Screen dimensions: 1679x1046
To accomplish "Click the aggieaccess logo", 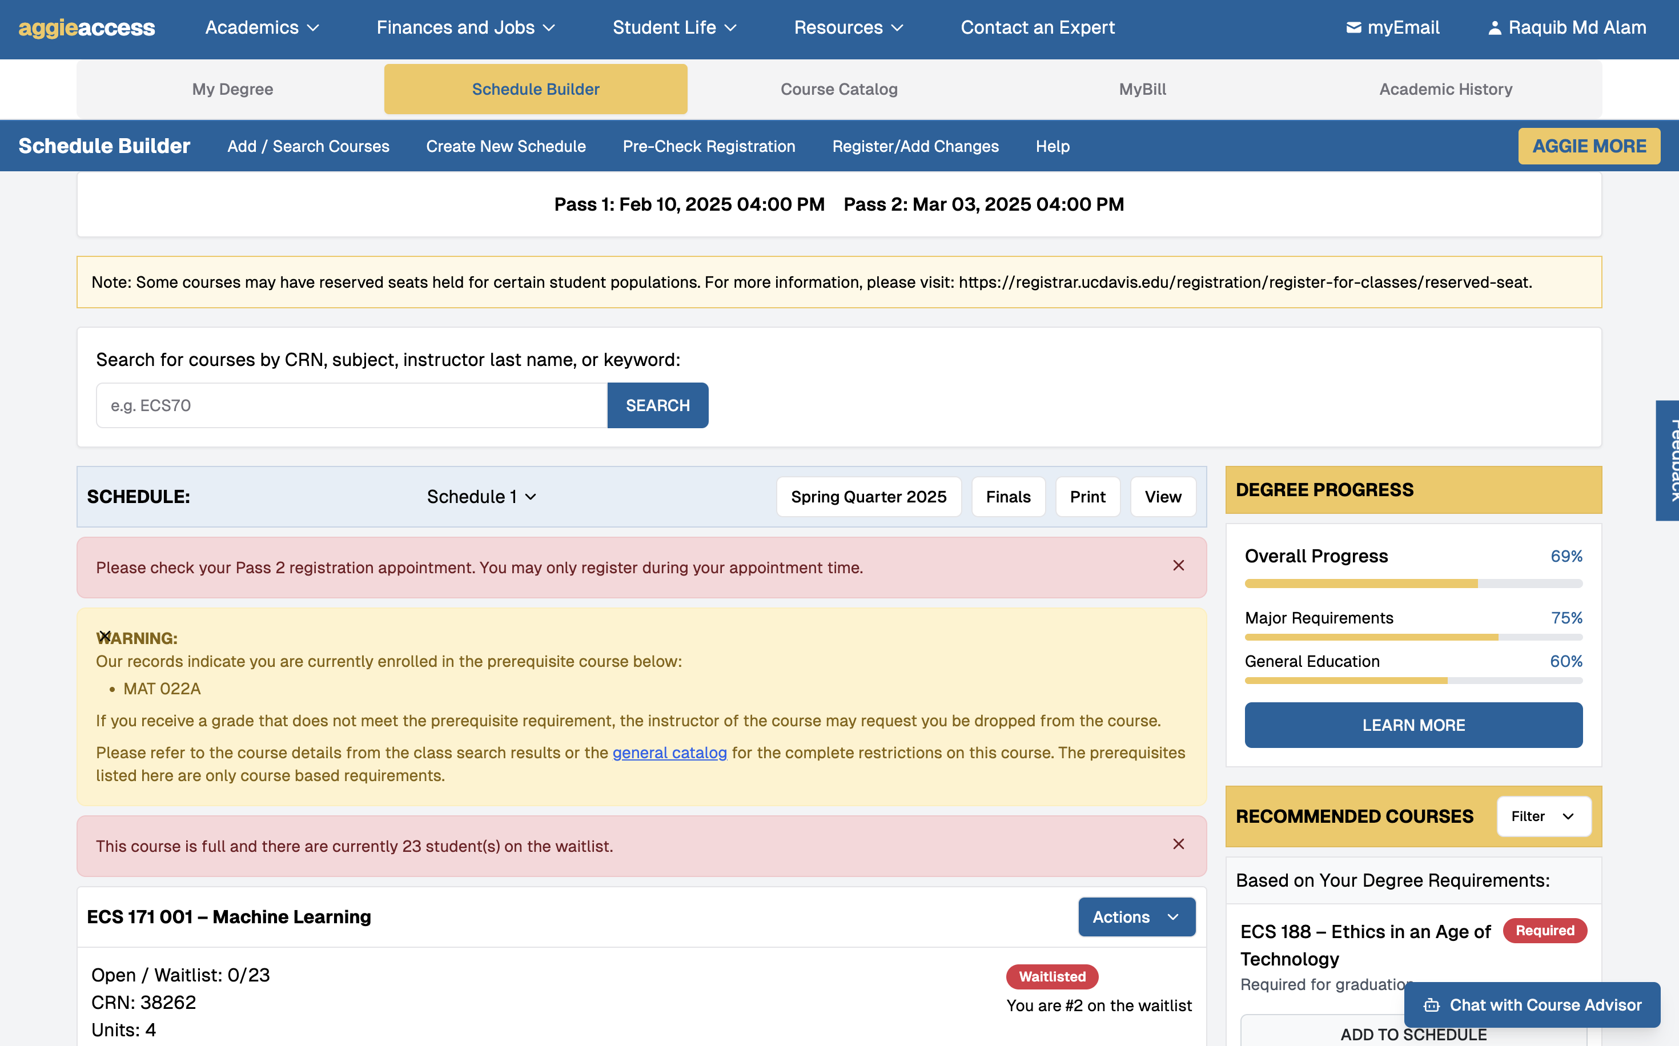I will tap(86, 27).
